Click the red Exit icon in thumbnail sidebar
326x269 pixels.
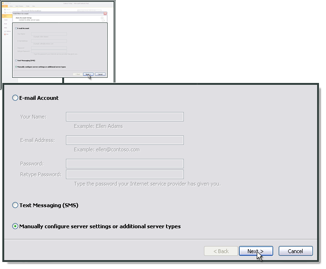tap(7, 34)
